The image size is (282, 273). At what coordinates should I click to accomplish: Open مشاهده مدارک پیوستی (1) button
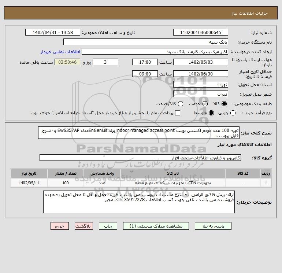[156, 226]
